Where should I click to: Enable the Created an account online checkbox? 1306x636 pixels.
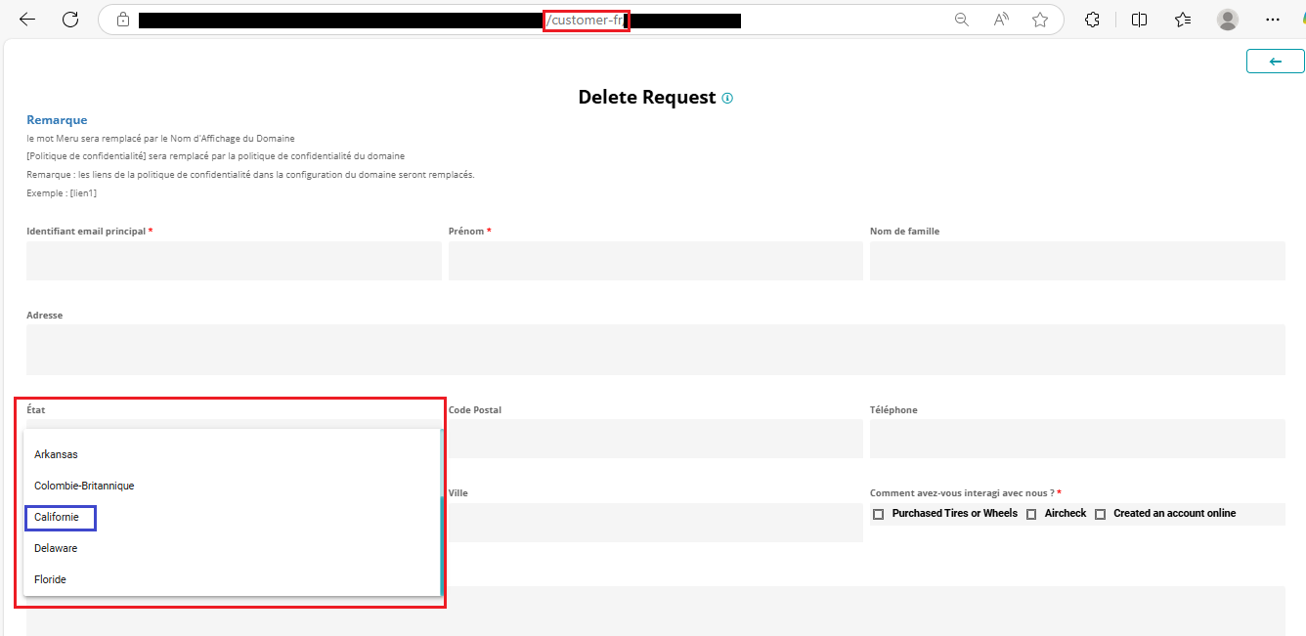coord(1100,514)
